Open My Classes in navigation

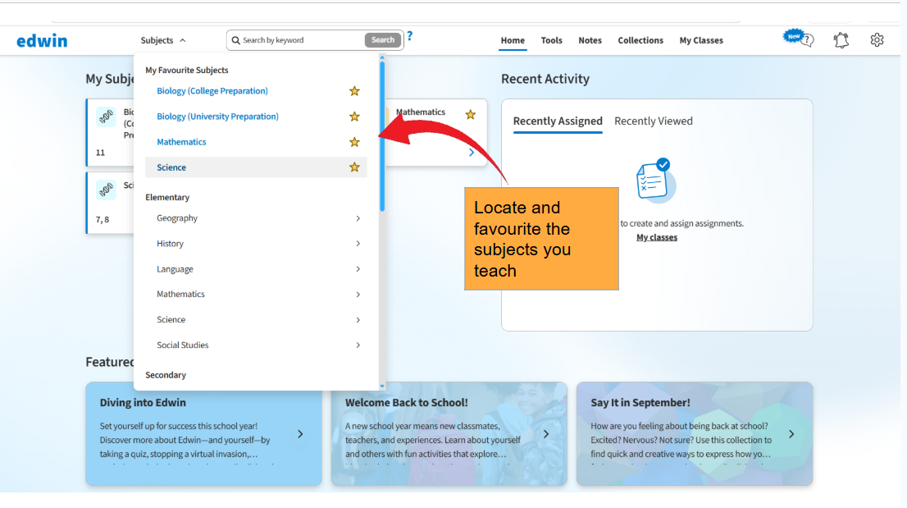point(701,40)
